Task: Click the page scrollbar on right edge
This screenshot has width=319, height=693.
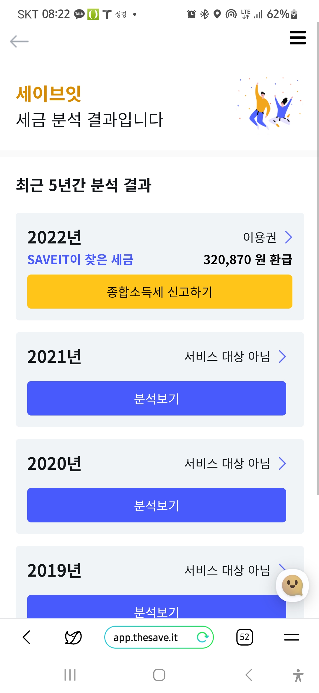Action: point(318,258)
